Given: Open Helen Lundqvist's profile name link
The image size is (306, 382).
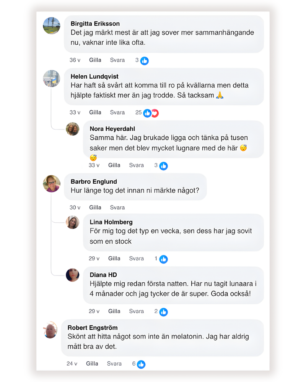Looking at the screenshot, I should 94,76.
